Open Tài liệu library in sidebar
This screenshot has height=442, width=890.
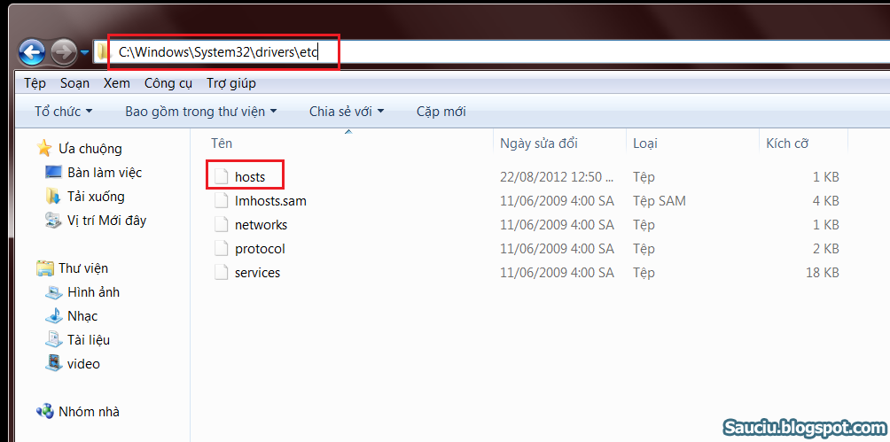point(89,340)
